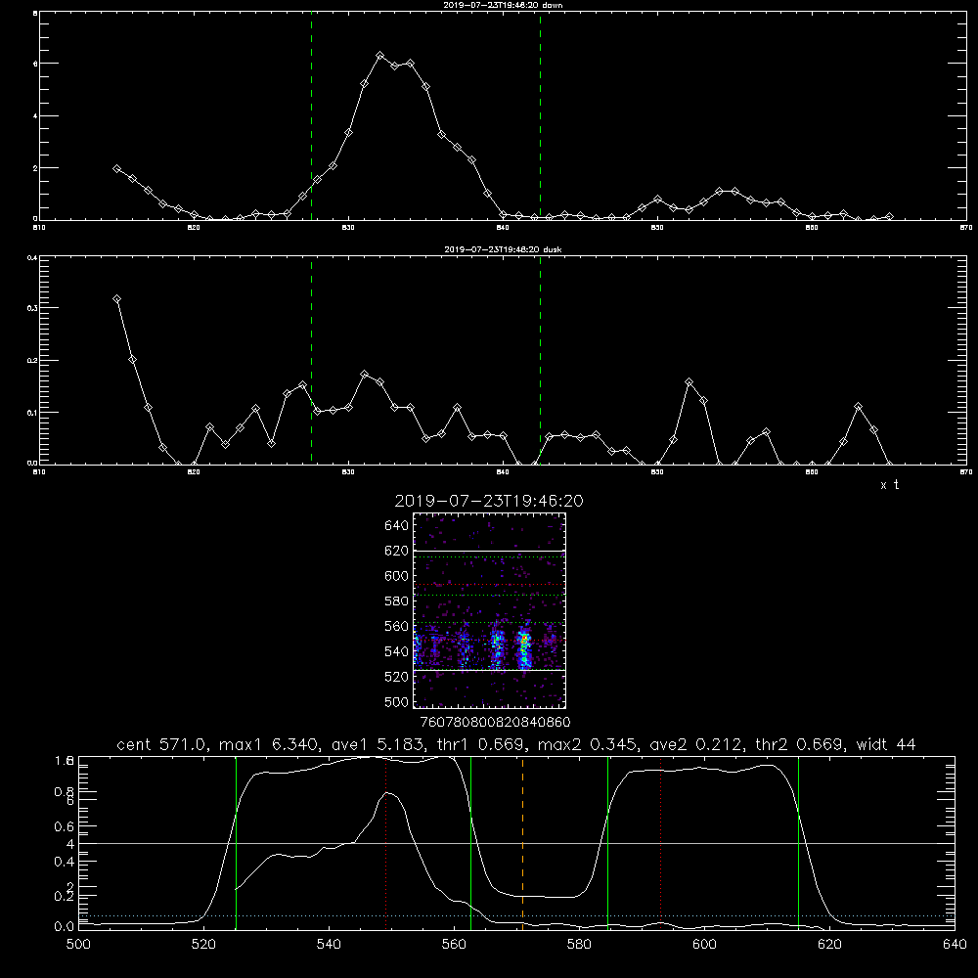Click the '620' x-axis label of bottom plot
The image size is (978, 978).
coord(829,945)
